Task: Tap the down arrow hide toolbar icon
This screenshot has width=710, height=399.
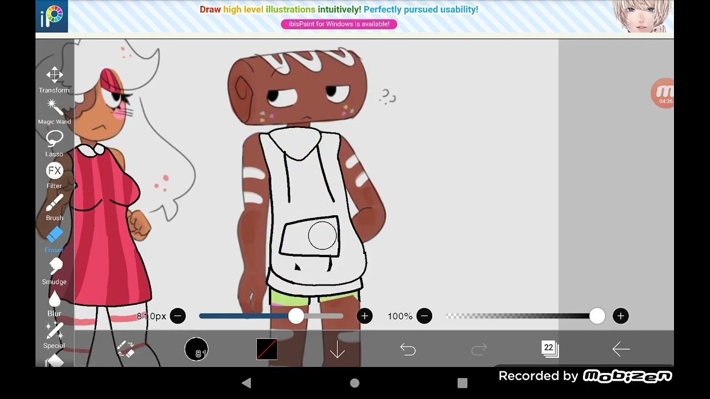Action: [337, 349]
